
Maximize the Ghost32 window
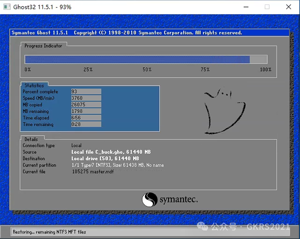pyautogui.click(x=267, y=7)
